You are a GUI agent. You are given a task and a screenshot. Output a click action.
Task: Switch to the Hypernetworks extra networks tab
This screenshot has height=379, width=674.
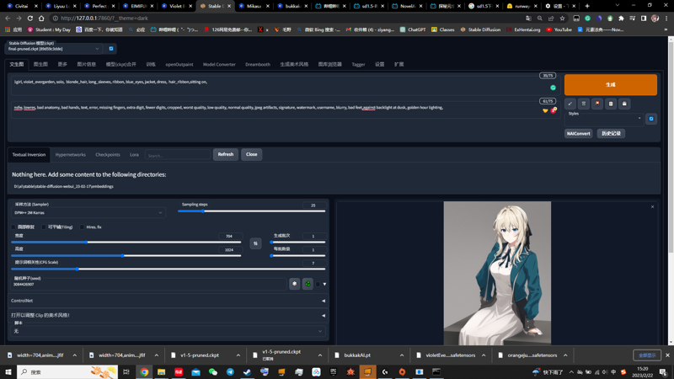71,155
